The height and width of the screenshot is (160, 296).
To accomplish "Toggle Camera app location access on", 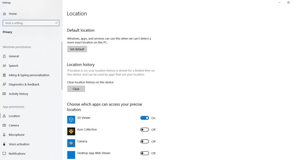I will click(145, 142).
